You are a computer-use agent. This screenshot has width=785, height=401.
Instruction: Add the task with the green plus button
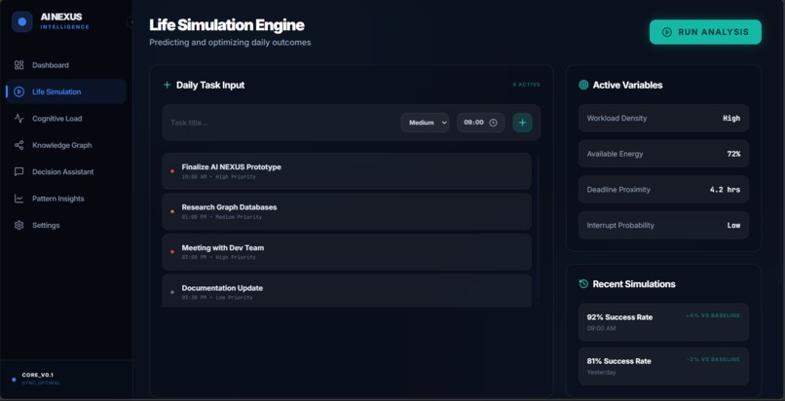[522, 123]
